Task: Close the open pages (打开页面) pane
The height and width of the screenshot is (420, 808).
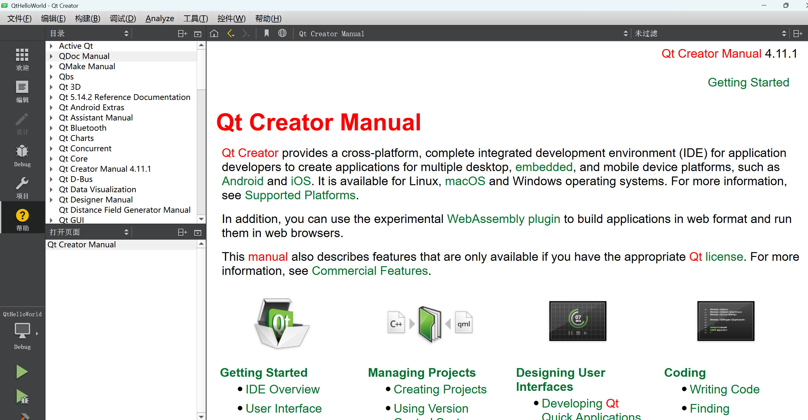Action: pos(198,232)
